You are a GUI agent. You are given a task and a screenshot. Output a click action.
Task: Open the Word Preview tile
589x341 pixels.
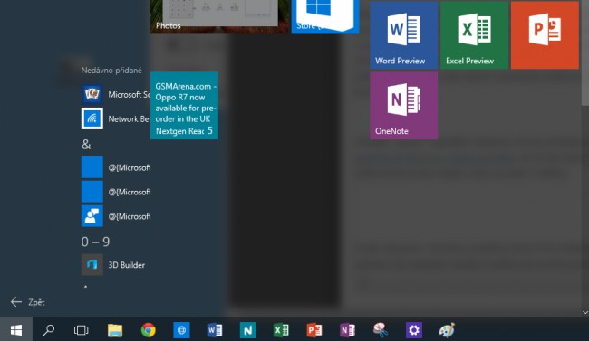[x=404, y=35]
